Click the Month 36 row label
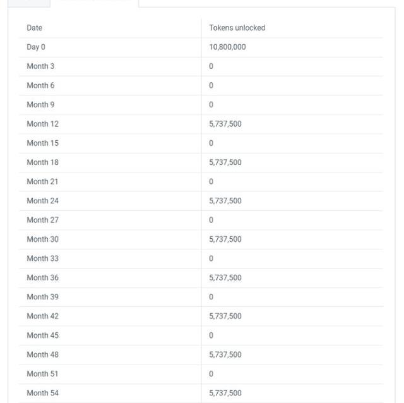Image resolution: width=404 pixels, height=403 pixels. click(x=42, y=278)
